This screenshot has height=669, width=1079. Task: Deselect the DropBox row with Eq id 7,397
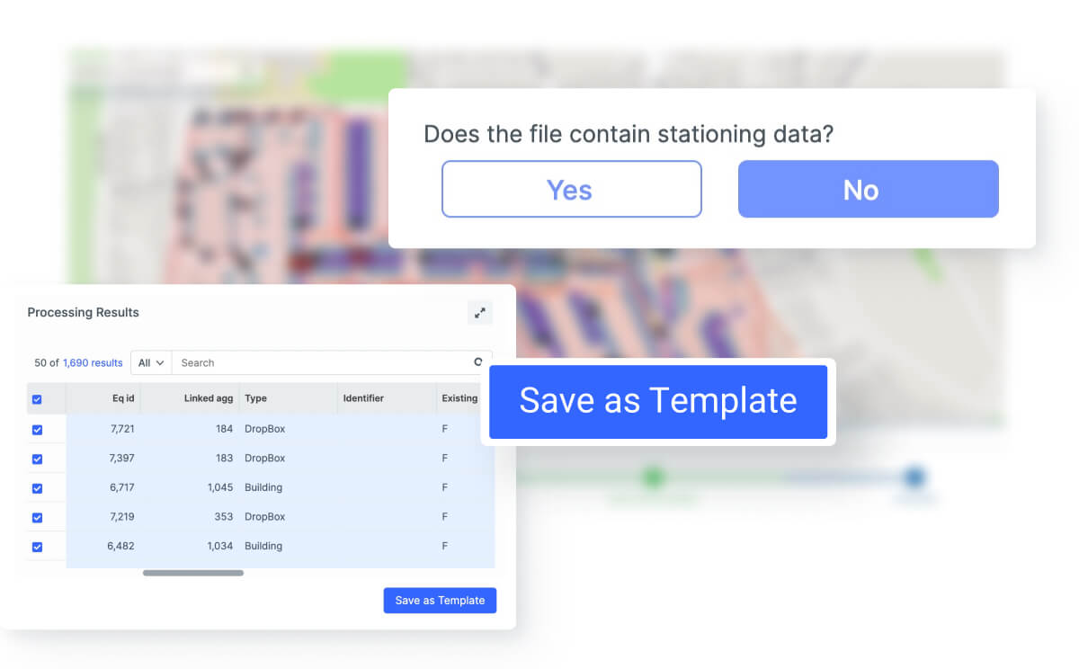(x=37, y=459)
